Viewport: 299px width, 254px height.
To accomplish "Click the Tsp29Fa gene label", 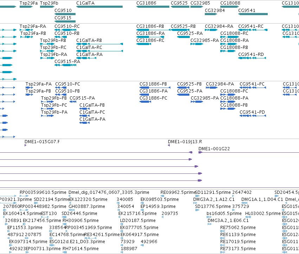I will (28, 3).
